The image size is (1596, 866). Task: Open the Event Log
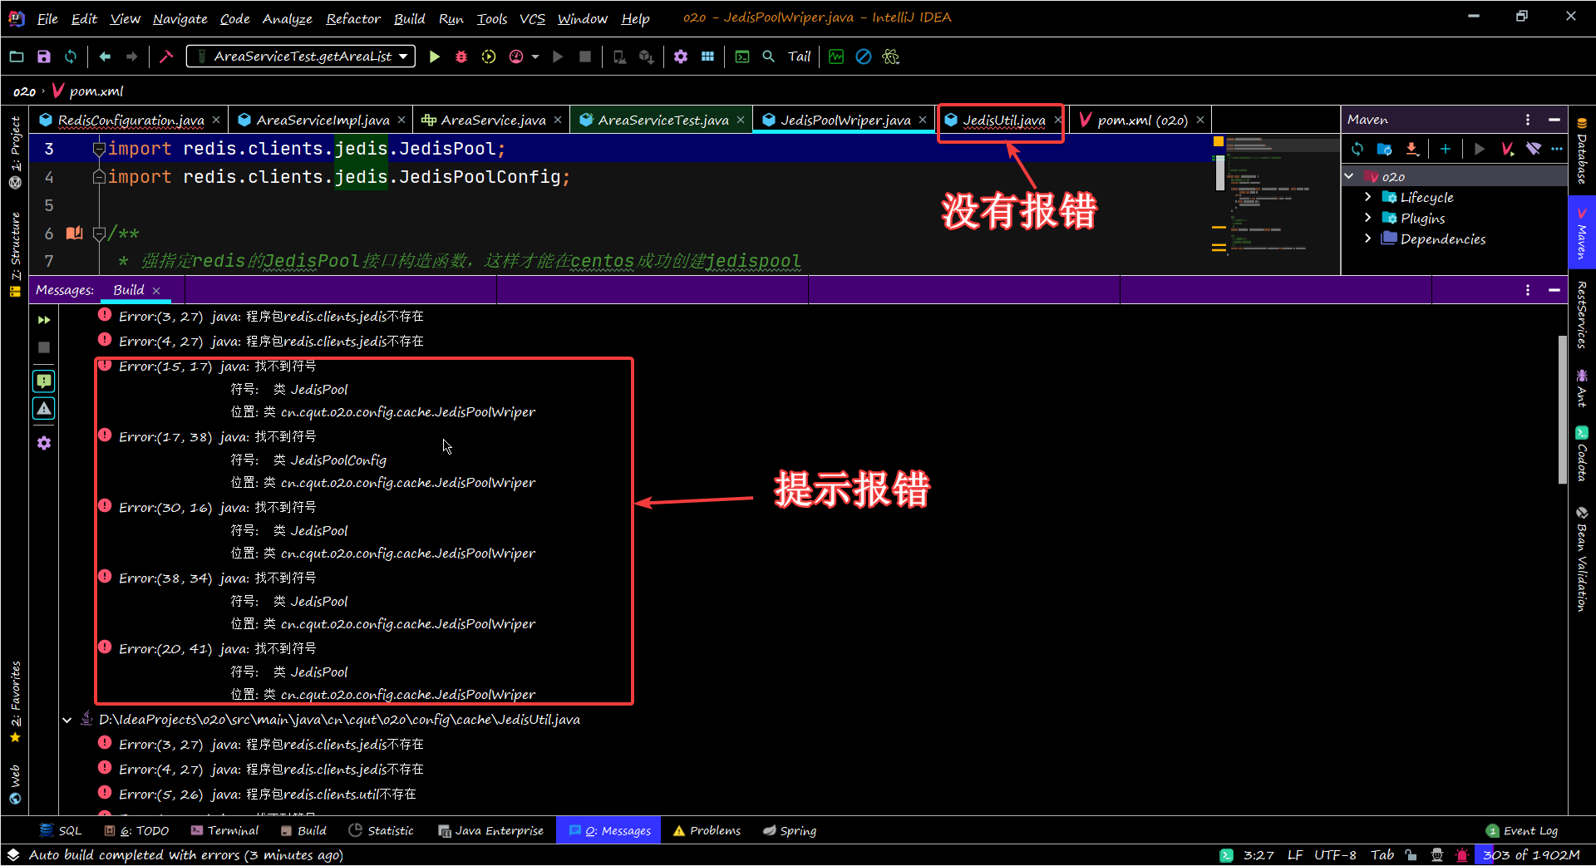click(x=1522, y=830)
